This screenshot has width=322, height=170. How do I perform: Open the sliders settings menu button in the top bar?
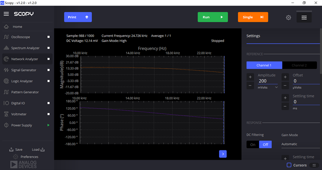tap(304, 18)
